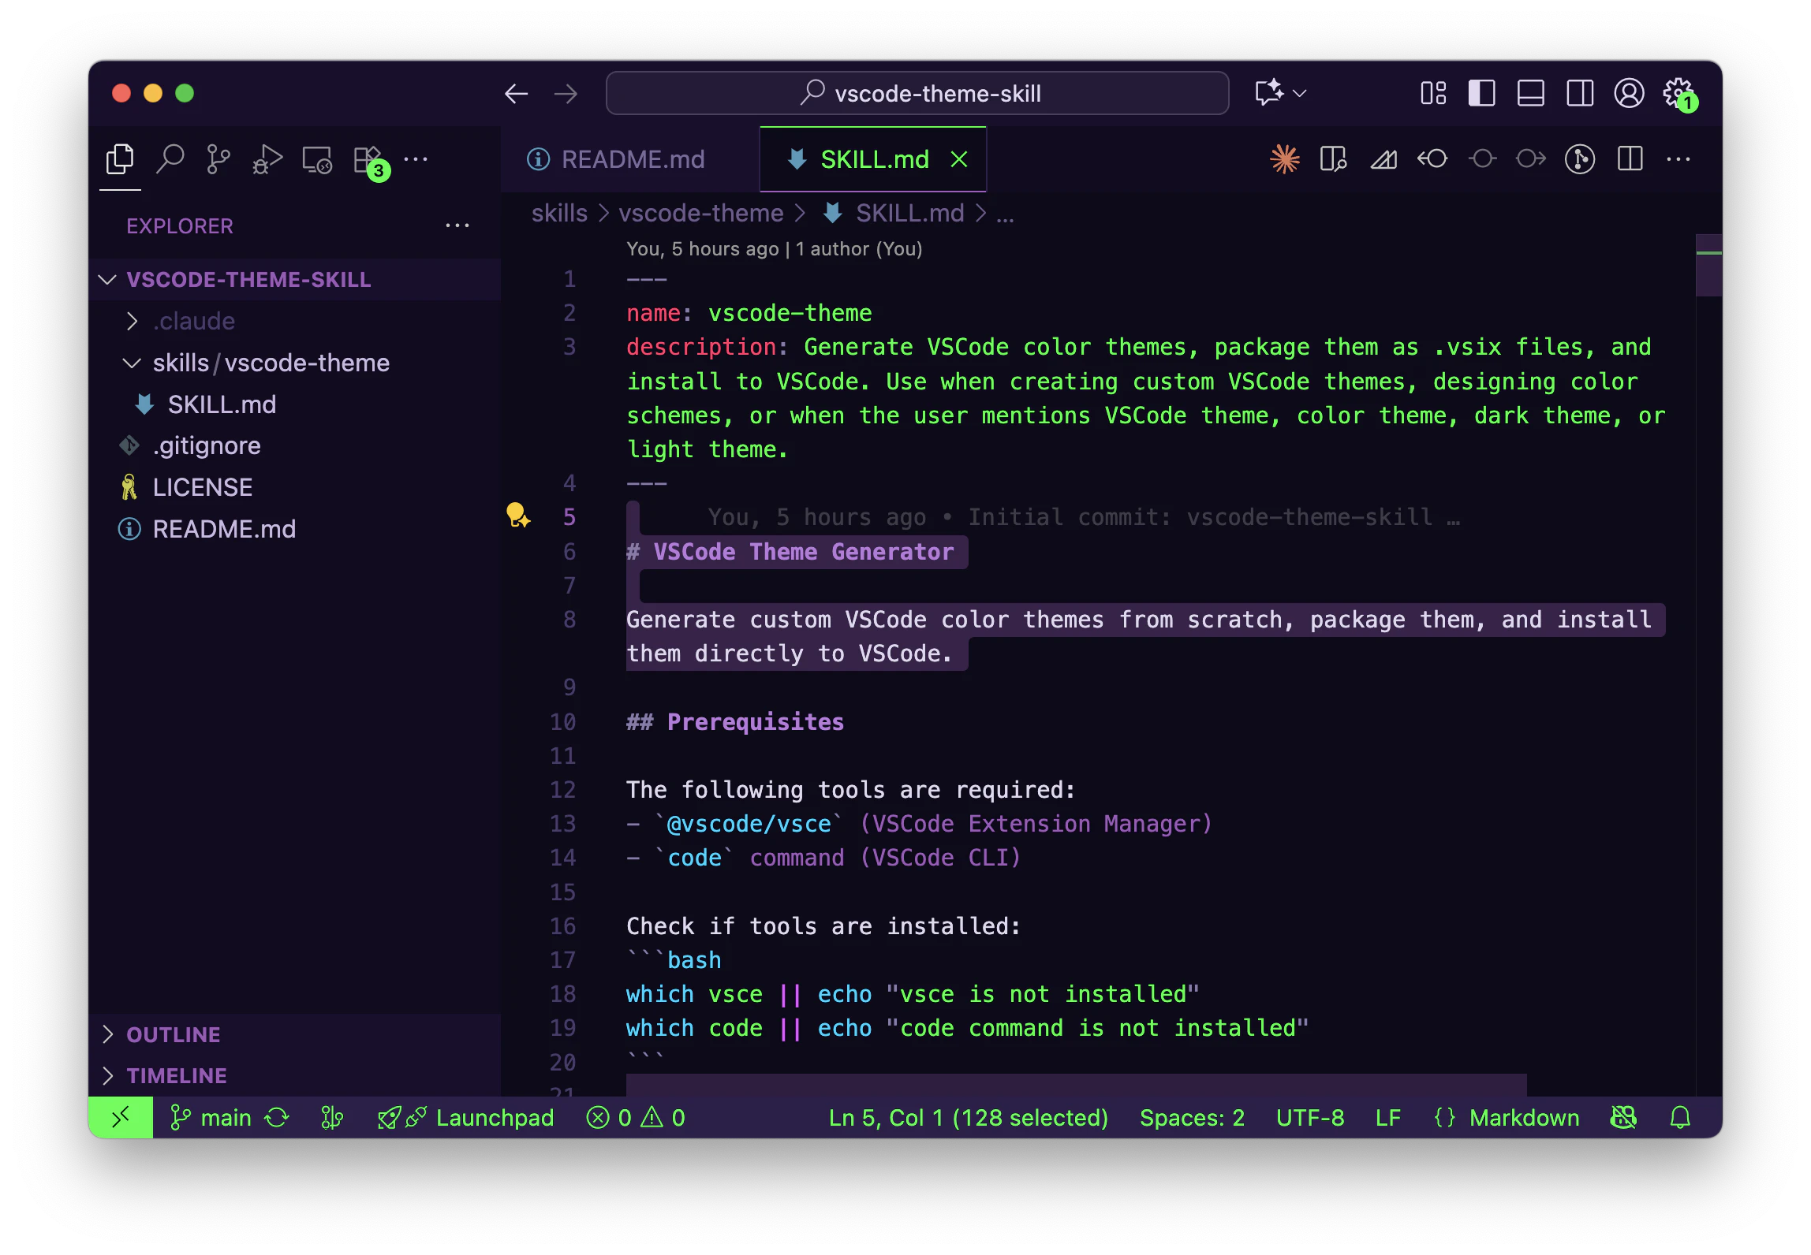Click the customize layout icon

point(1433,93)
